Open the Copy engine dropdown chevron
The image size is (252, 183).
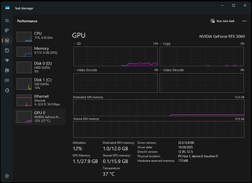coord(161,43)
